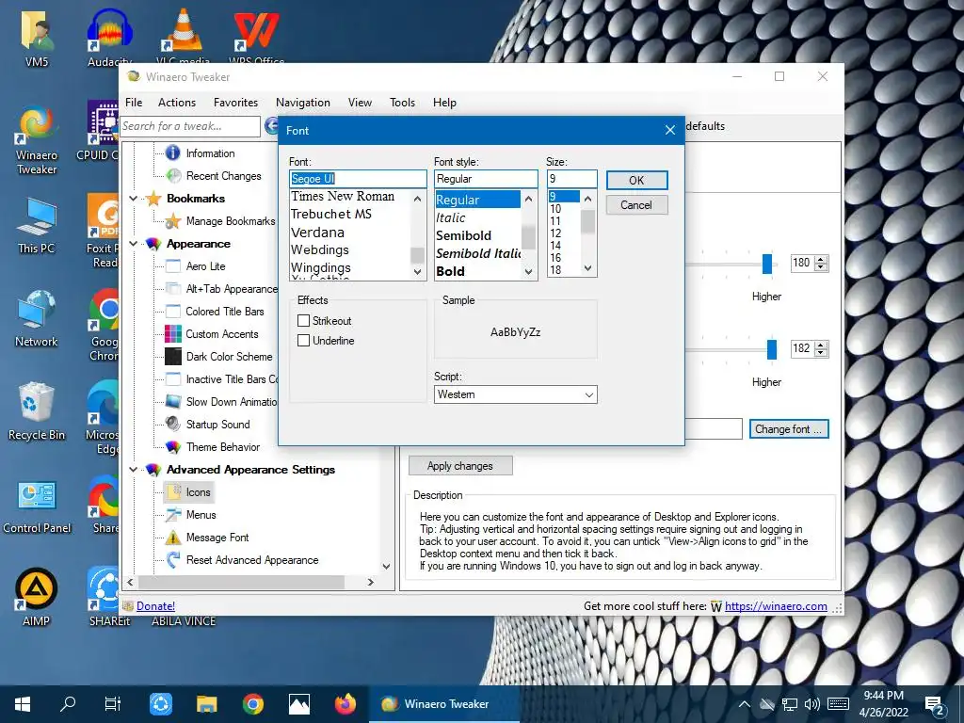This screenshot has height=723, width=964.
Task: Open the Favorites menu
Action: (x=235, y=103)
